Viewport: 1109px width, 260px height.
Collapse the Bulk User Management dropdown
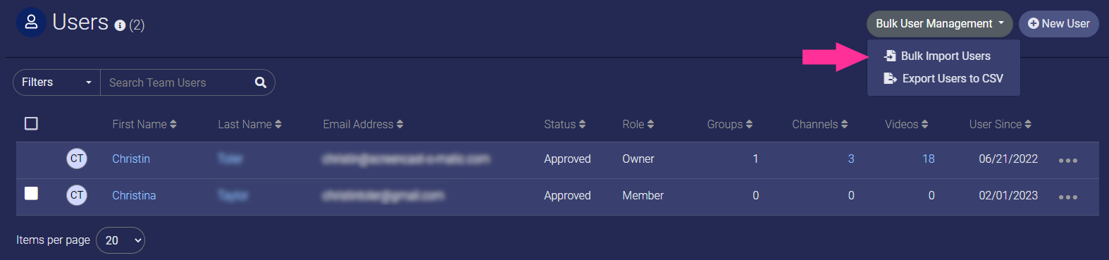(x=939, y=24)
